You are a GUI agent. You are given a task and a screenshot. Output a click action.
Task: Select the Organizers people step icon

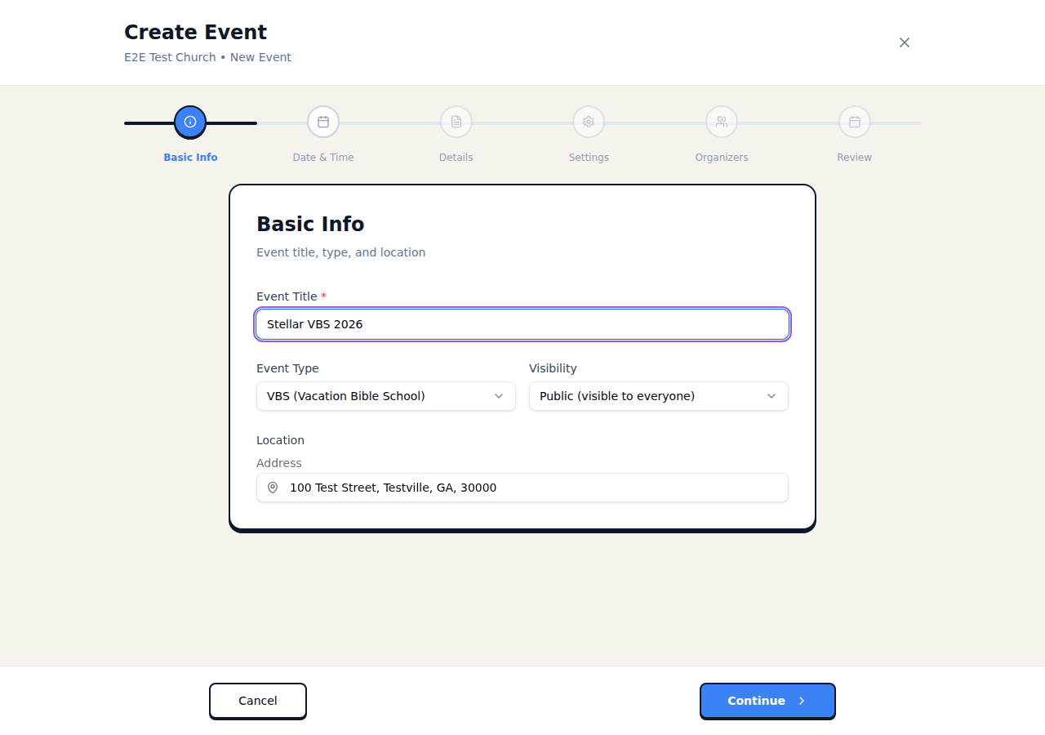(722, 122)
